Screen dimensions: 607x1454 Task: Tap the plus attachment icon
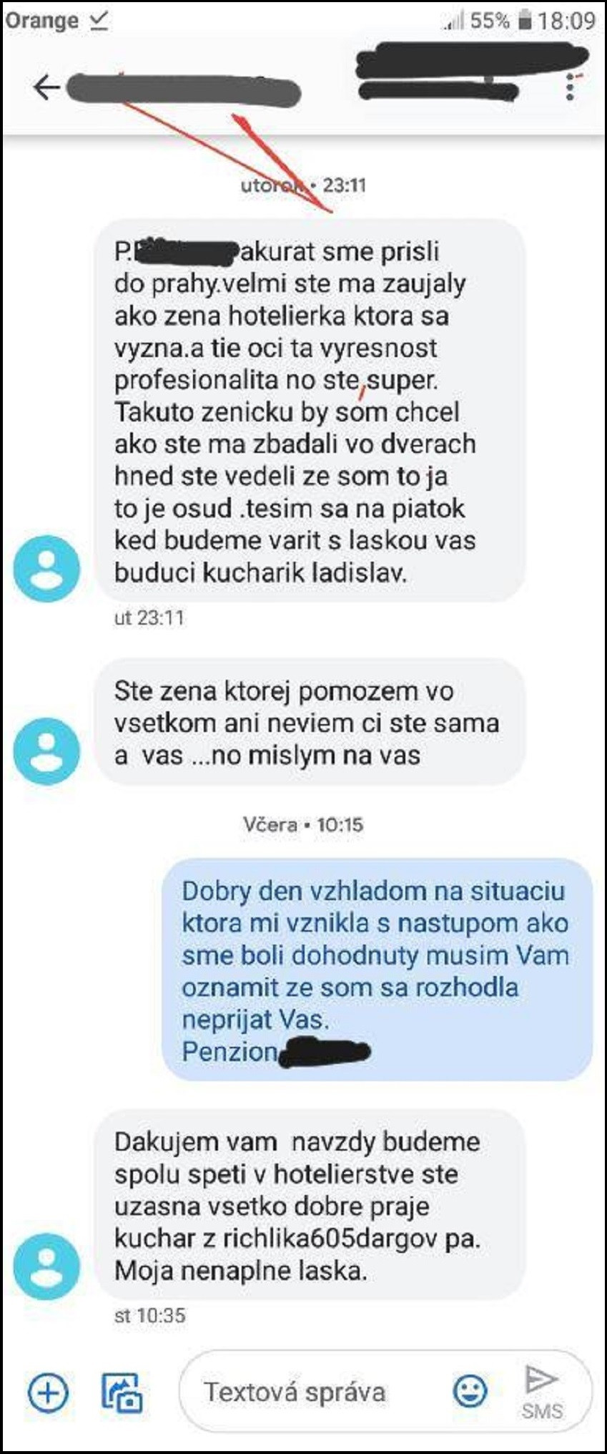[48, 1392]
